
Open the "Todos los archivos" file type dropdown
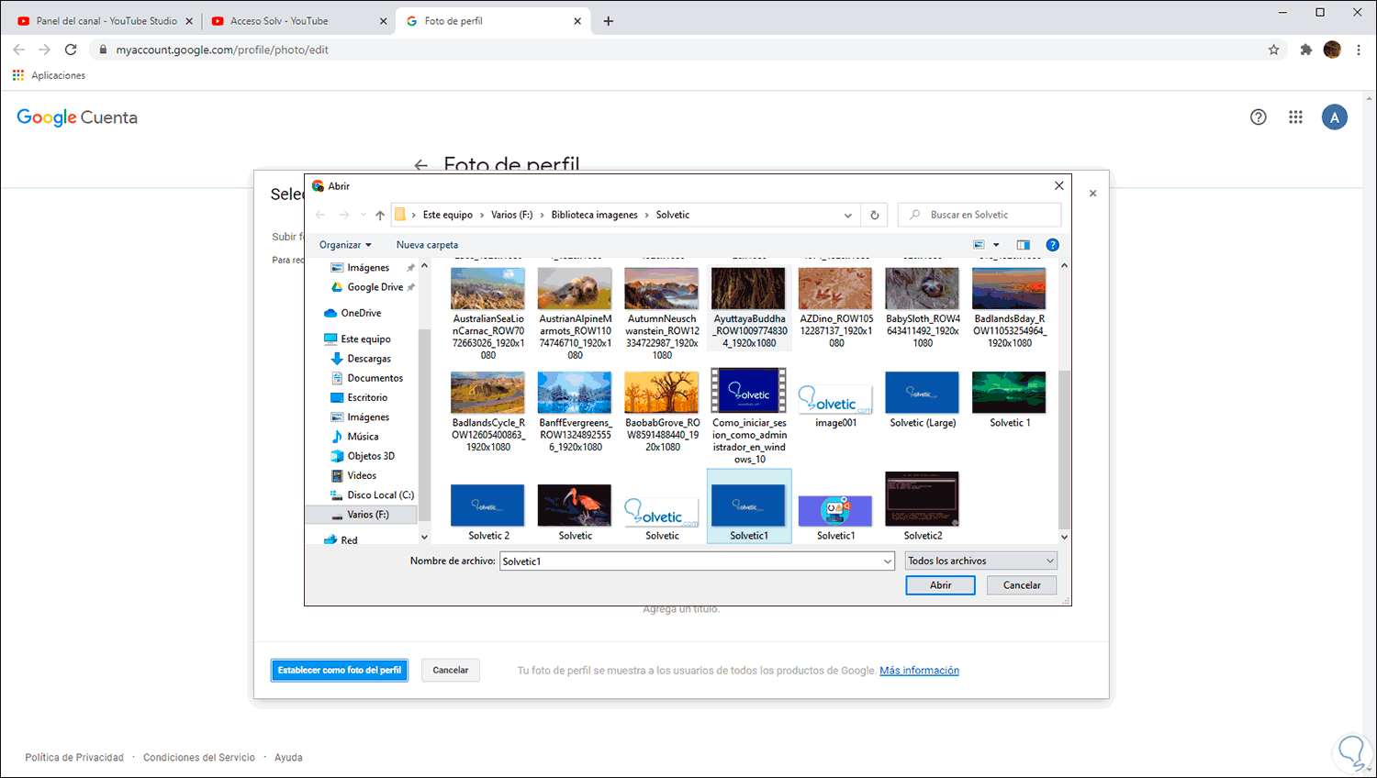pyautogui.click(x=981, y=561)
